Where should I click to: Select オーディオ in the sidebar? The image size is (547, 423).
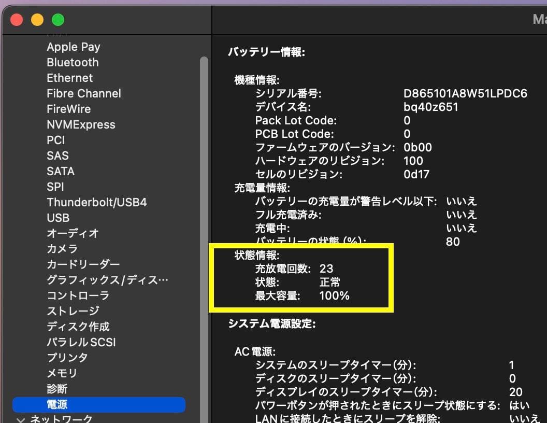(x=73, y=233)
